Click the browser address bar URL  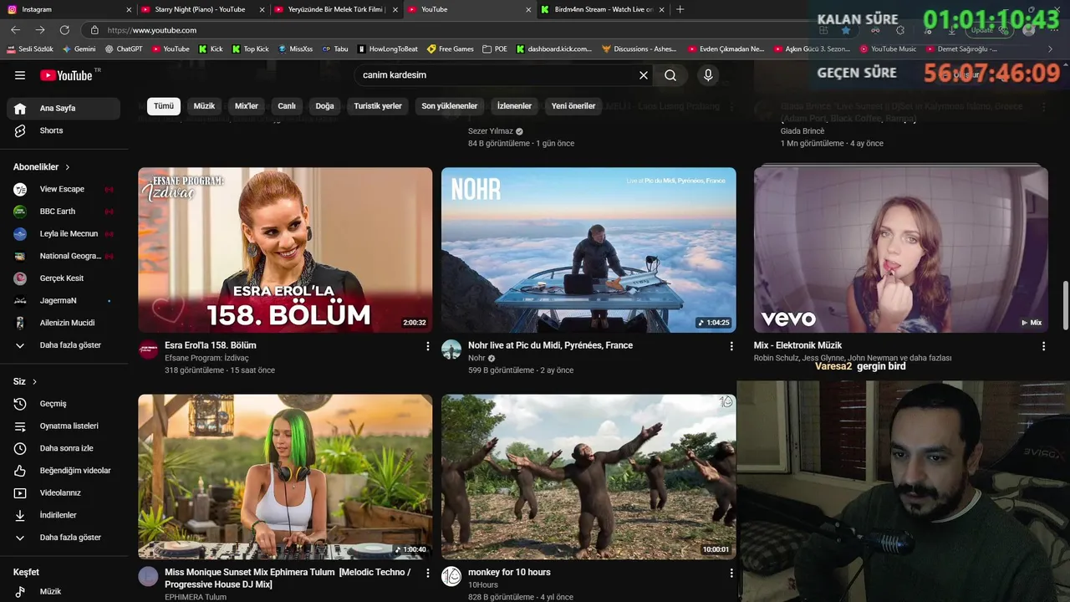coord(151,30)
